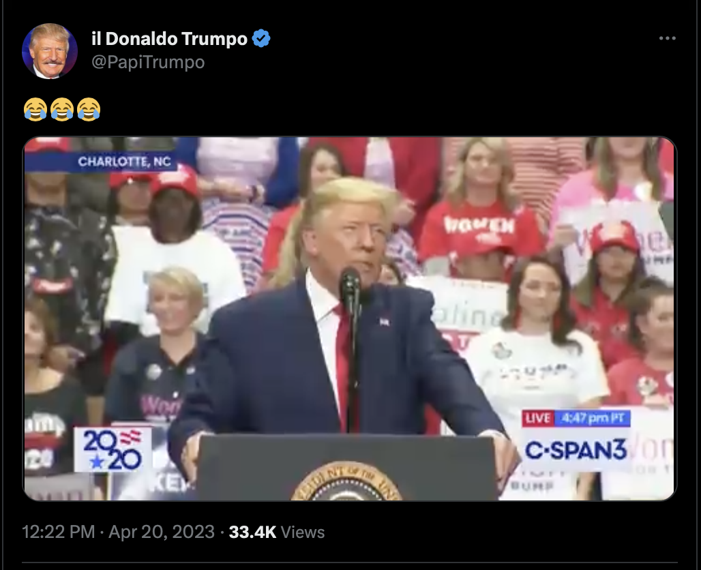Click the presidential seal on the podium
Viewport: 701px width, 570px height.
pyautogui.click(x=346, y=481)
